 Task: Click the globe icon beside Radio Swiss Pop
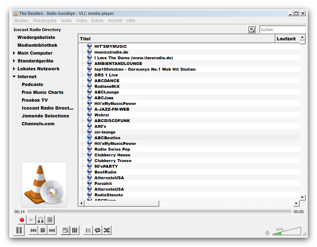tap(89, 149)
